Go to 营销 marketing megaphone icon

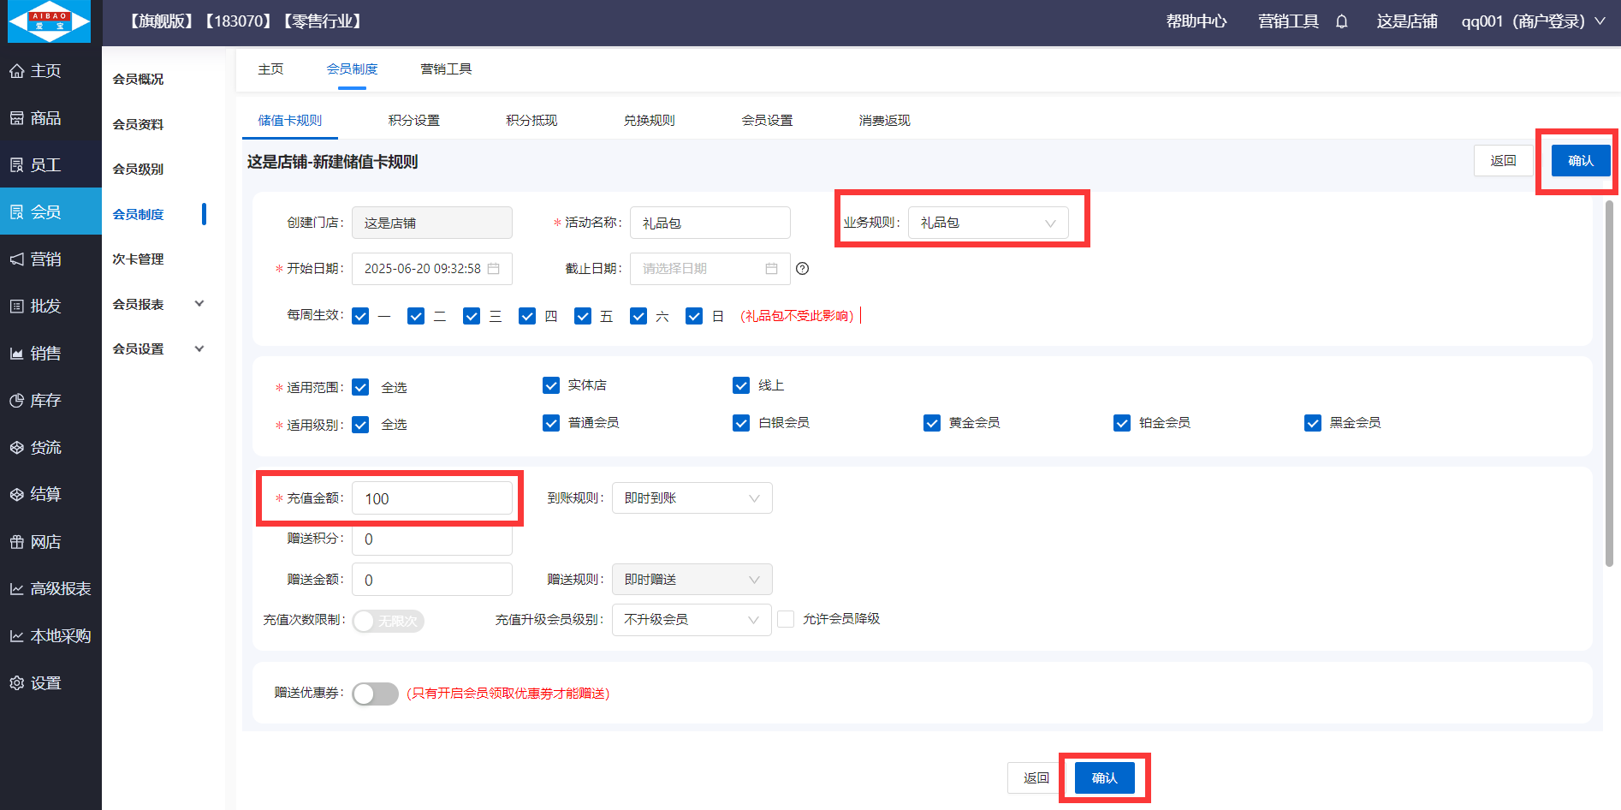point(16,259)
